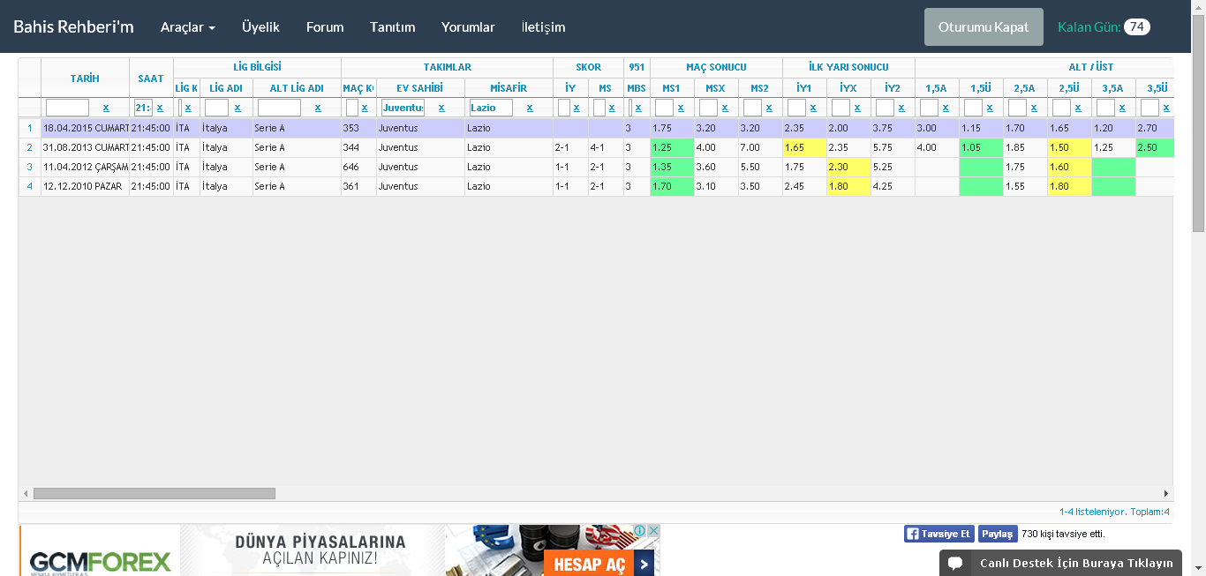This screenshot has height=576, width=1206.
Task: Clear the SAAT column filter
Action: (160, 108)
